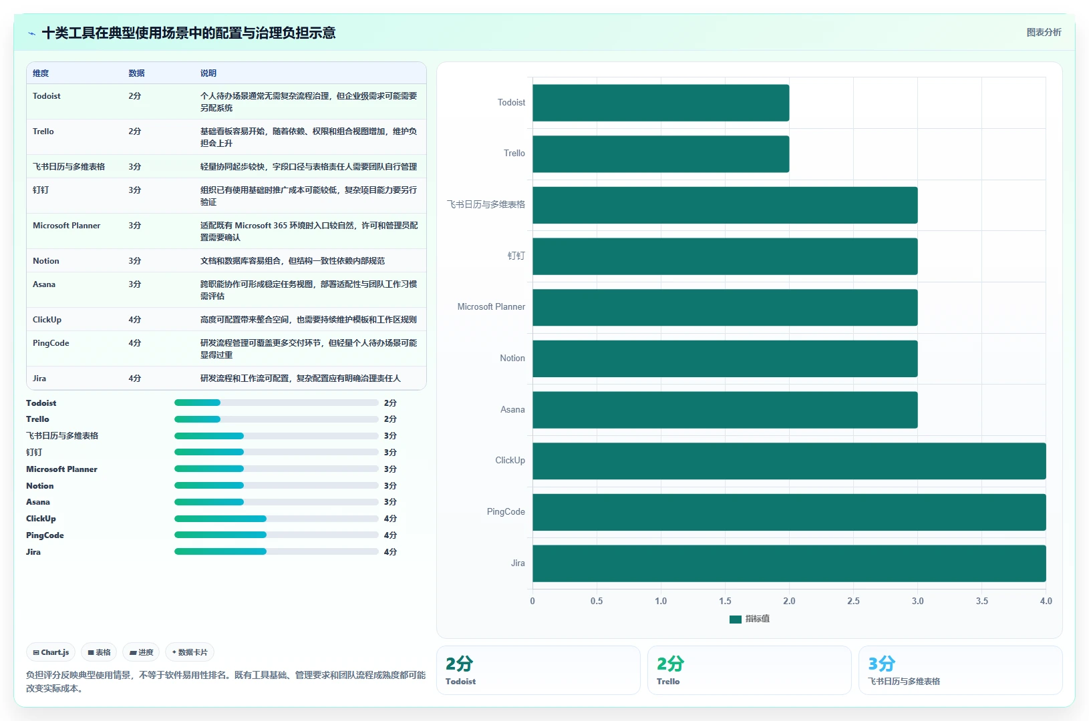Click the chart title heading text
The height and width of the screenshot is (721, 1089).
(x=188, y=33)
